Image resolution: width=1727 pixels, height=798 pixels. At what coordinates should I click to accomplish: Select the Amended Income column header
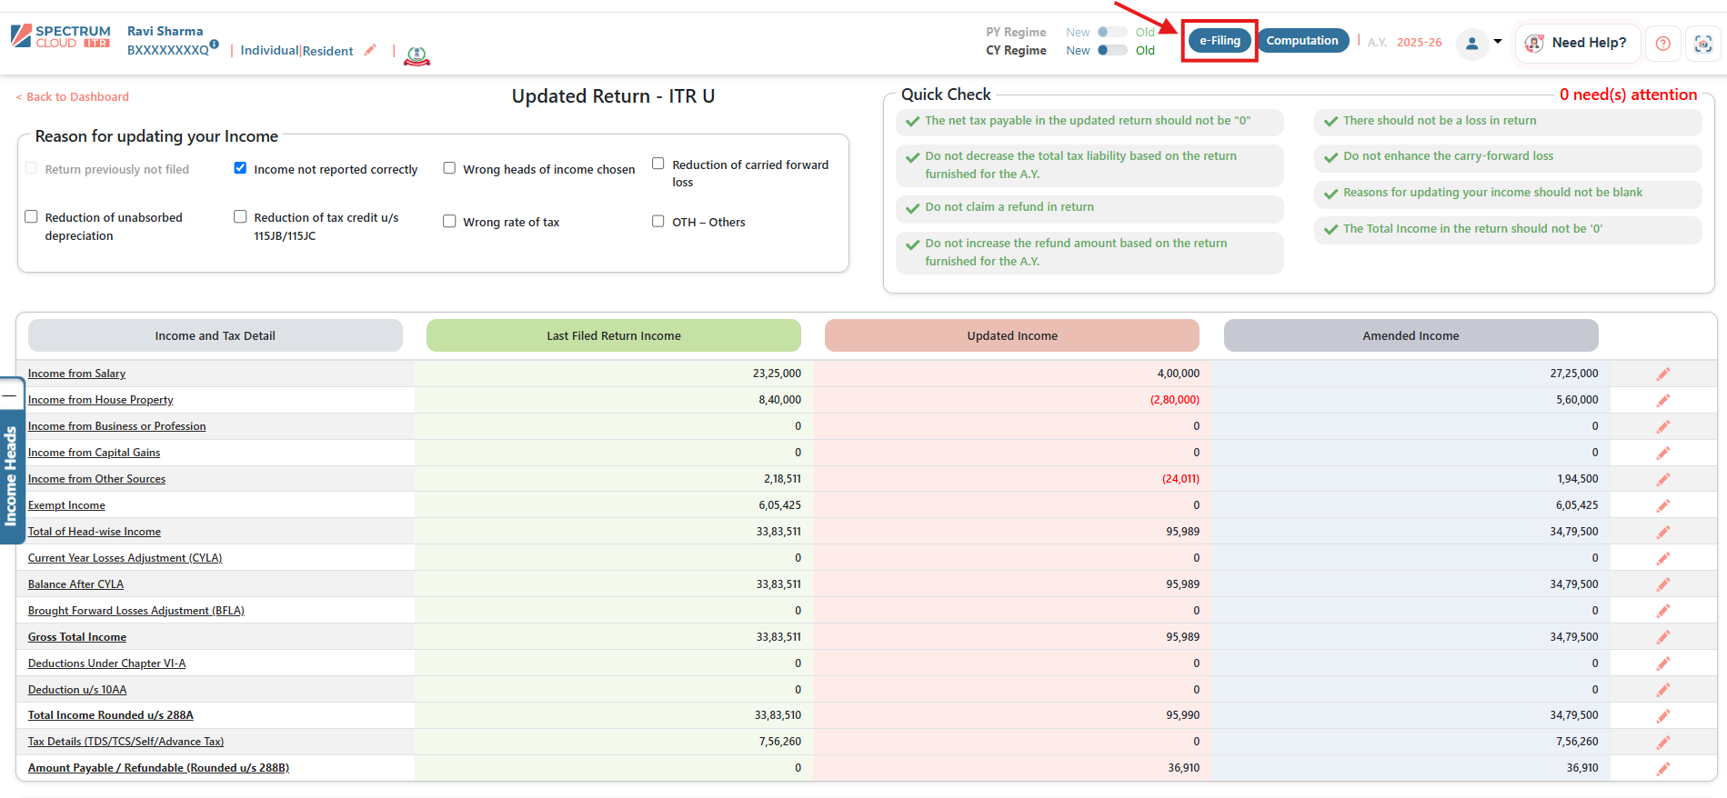pyautogui.click(x=1411, y=335)
